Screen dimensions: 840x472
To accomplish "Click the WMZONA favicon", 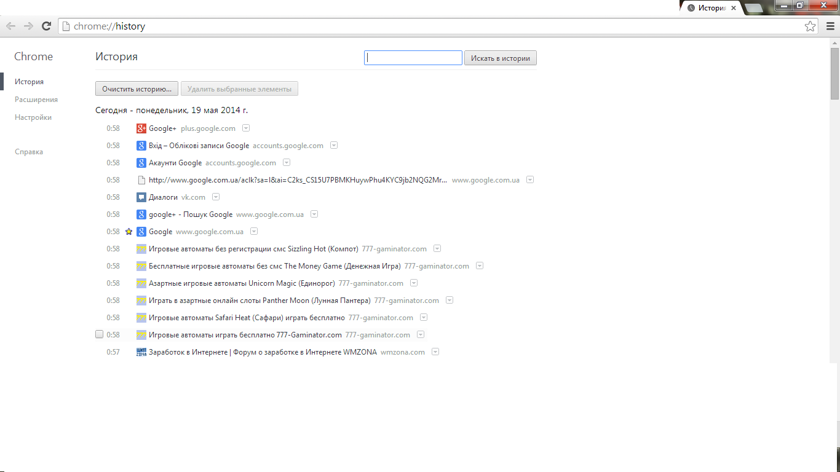I will click(x=141, y=352).
